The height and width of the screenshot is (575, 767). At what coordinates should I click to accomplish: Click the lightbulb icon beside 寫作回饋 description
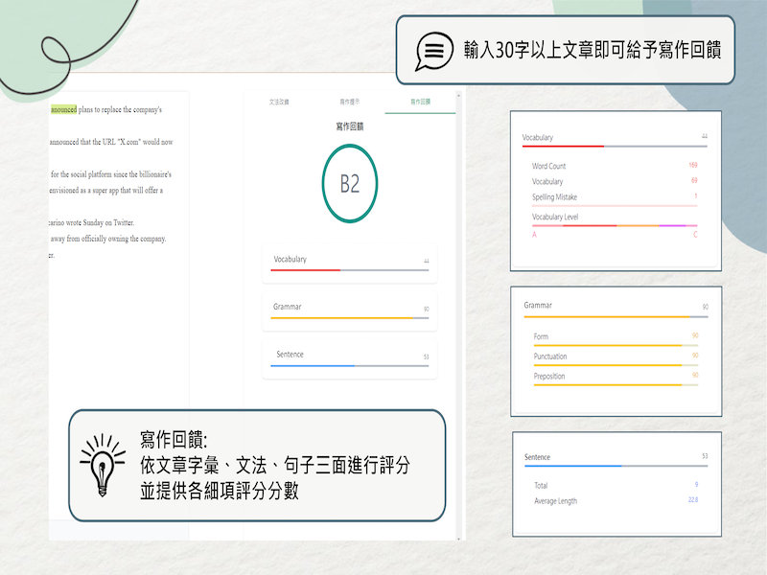click(102, 465)
